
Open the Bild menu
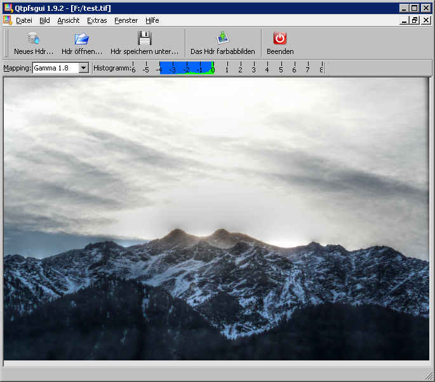[44, 20]
